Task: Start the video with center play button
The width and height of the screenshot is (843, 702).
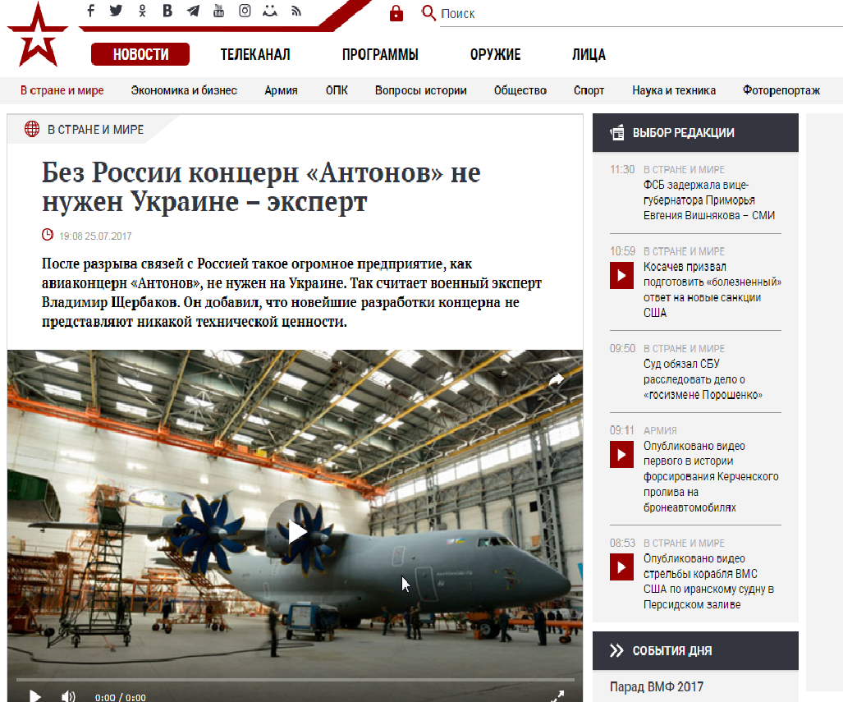Action: (x=296, y=532)
